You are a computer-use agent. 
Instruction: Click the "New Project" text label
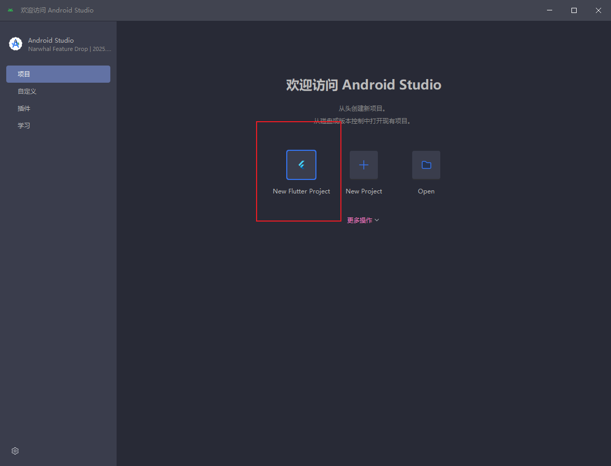click(364, 191)
